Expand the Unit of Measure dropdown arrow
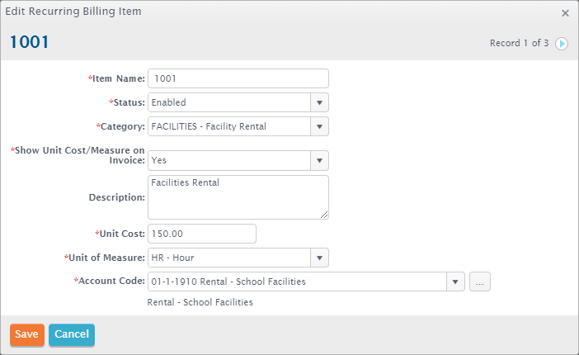579x355 pixels. tap(319, 258)
